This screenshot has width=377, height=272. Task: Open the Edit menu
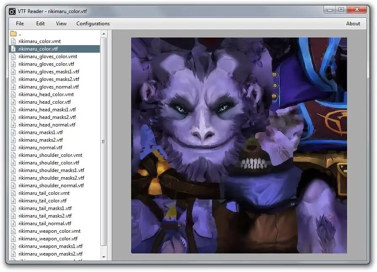point(40,24)
